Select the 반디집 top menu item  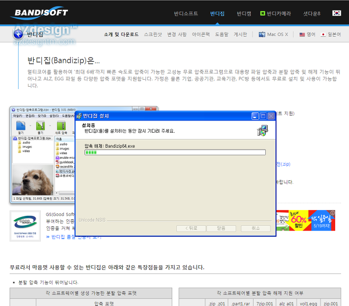[x=217, y=13]
